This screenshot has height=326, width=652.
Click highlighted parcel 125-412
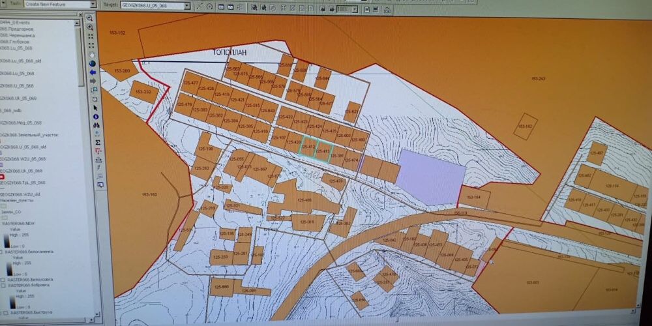pos(309,147)
